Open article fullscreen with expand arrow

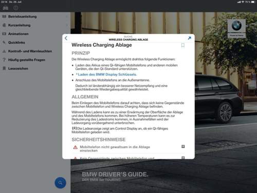190,38
